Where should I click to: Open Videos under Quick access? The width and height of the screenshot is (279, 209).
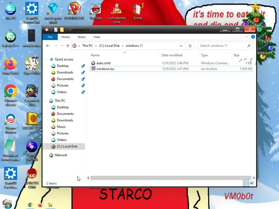tap(62, 92)
